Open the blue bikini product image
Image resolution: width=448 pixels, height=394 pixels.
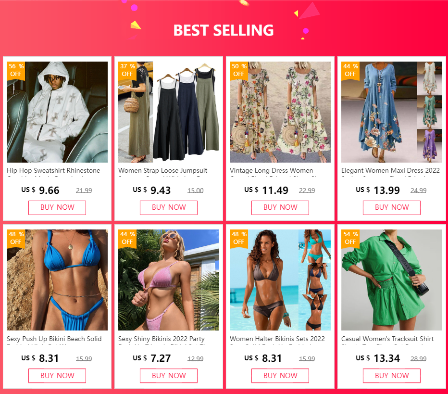click(x=57, y=280)
